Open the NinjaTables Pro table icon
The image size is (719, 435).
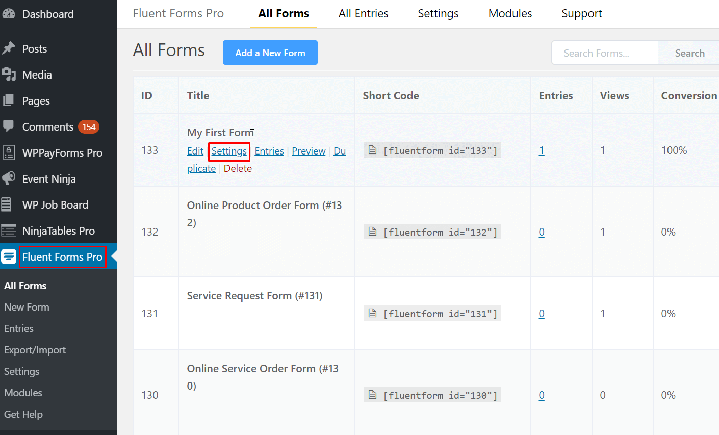click(x=9, y=231)
